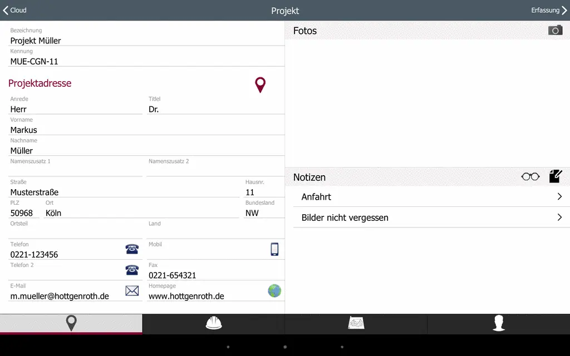The image size is (570, 356).
Task: Open the Anfahrt note
Action: 431,196
